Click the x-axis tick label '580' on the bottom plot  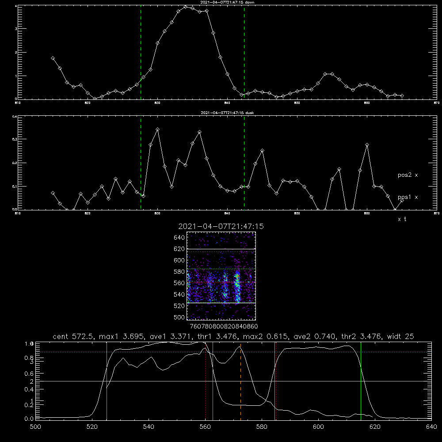pyautogui.click(x=262, y=427)
